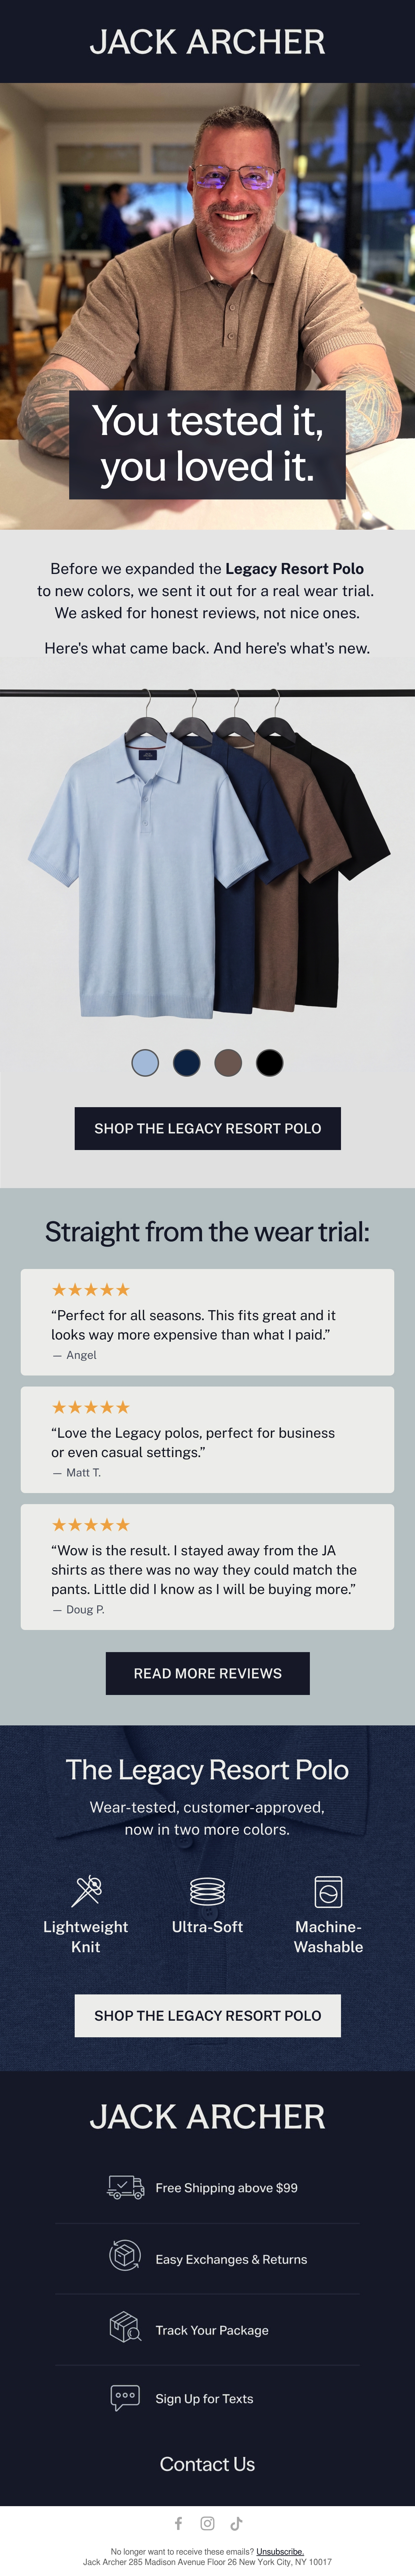
Task: Select the light blue color swatch
Action: click(x=145, y=1062)
